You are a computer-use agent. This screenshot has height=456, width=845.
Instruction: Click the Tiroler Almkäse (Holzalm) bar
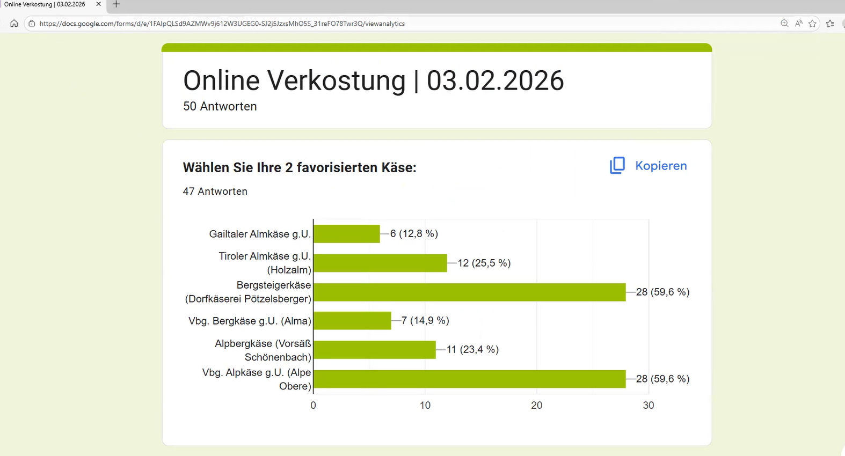[x=380, y=263]
